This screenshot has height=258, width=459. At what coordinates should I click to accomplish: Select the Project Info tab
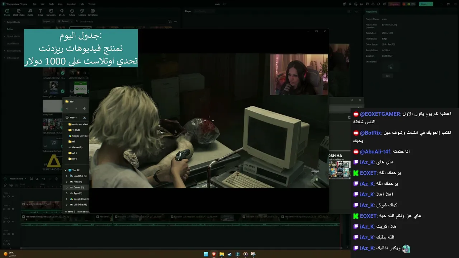pyautogui.click(x=372, y=11)
